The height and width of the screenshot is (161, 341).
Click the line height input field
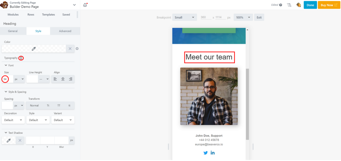32,79
